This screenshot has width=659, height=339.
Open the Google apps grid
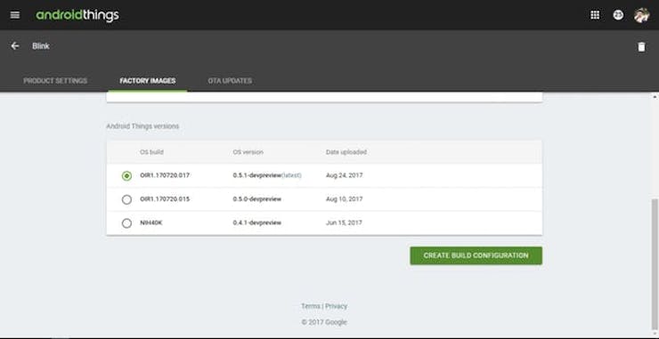point(595,15)
